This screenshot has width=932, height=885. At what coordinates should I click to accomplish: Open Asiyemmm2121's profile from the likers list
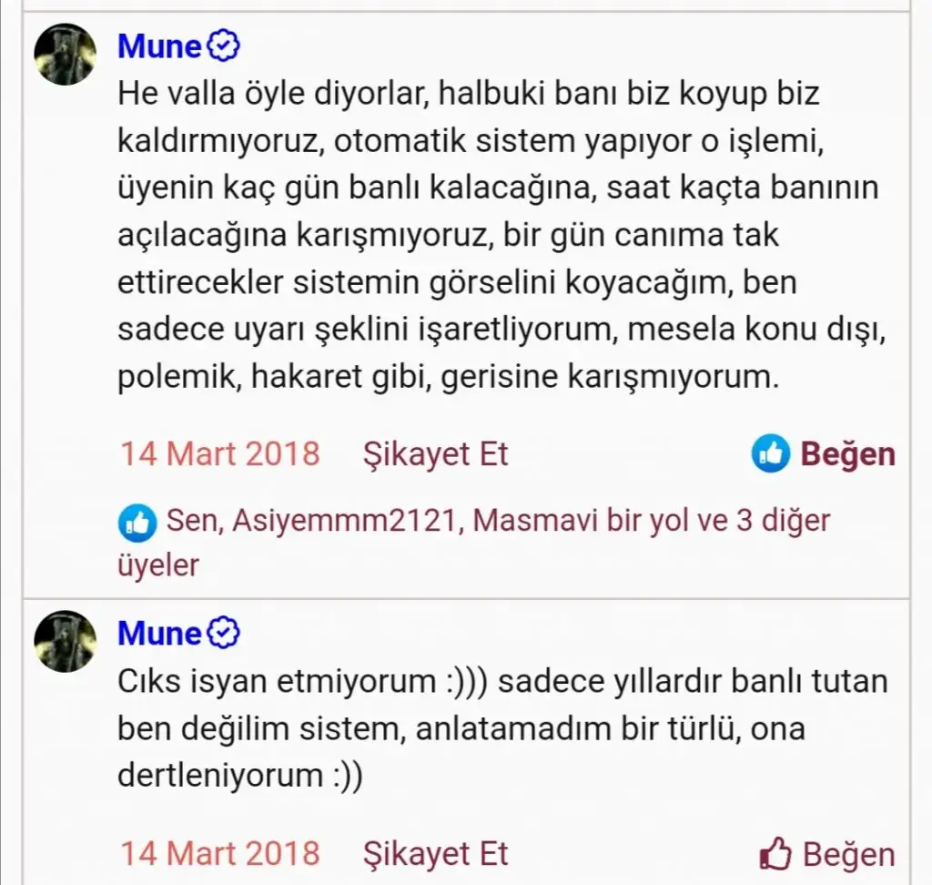click(x=342, y=521)
